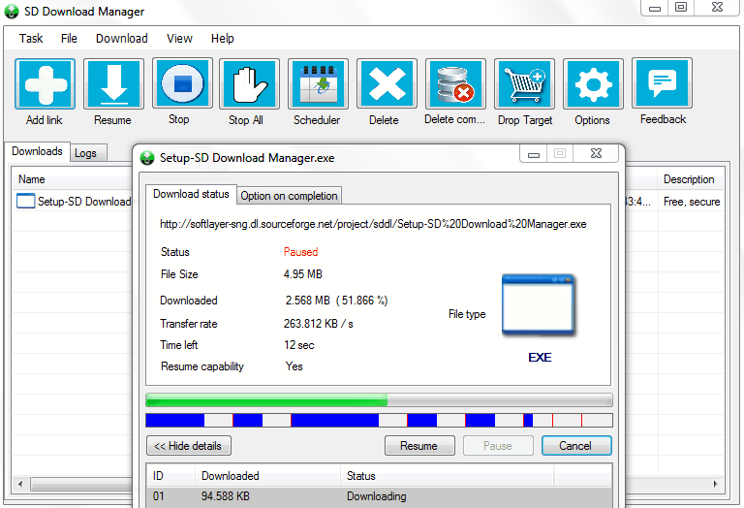Select the Download status tab

191,194
